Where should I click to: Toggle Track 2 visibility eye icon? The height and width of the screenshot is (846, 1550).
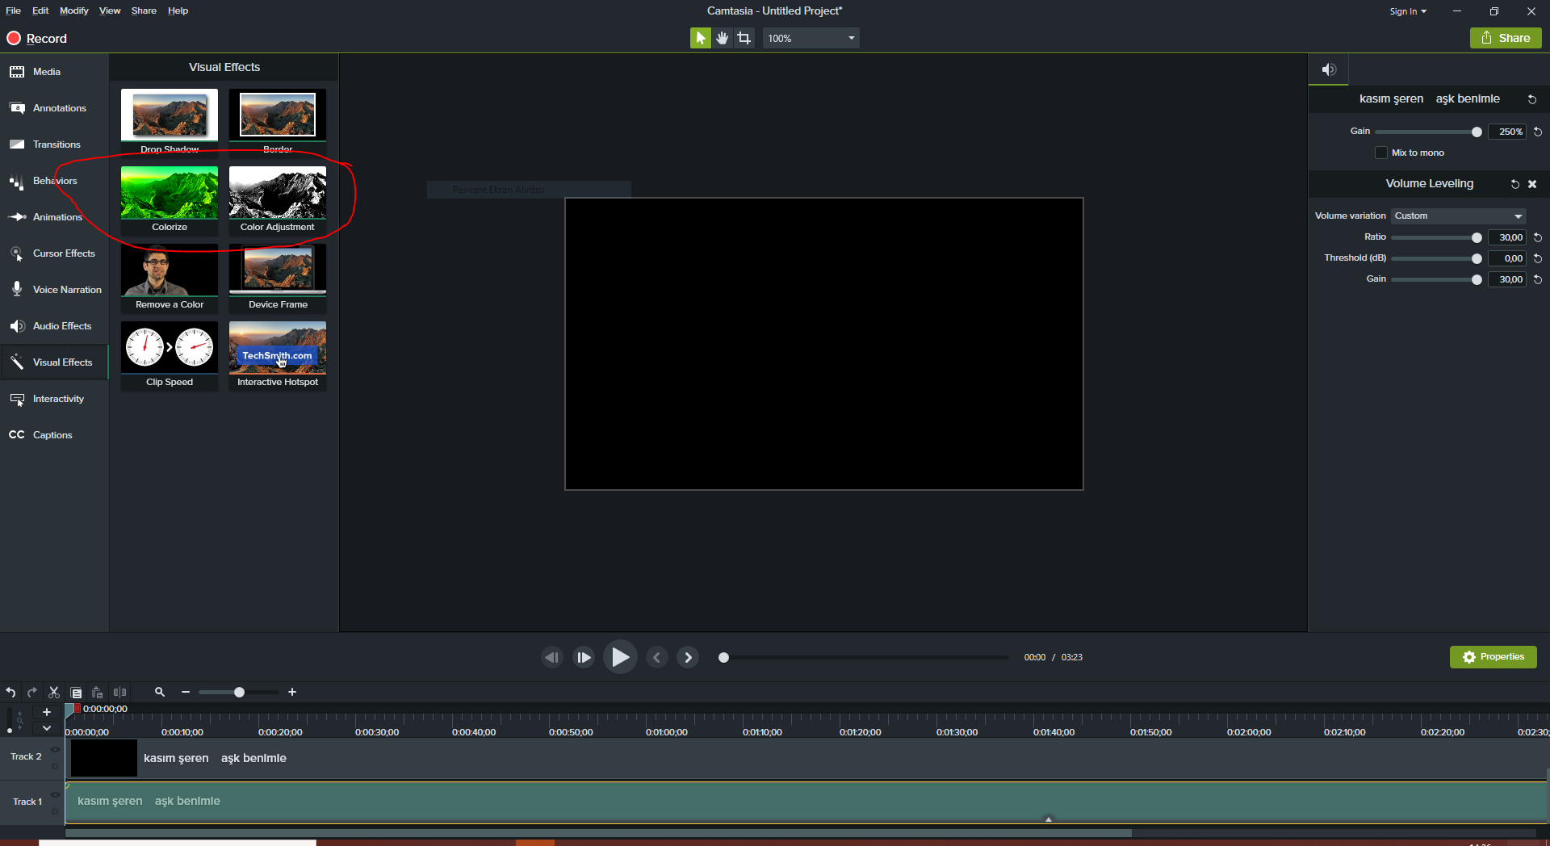(55, 749)
